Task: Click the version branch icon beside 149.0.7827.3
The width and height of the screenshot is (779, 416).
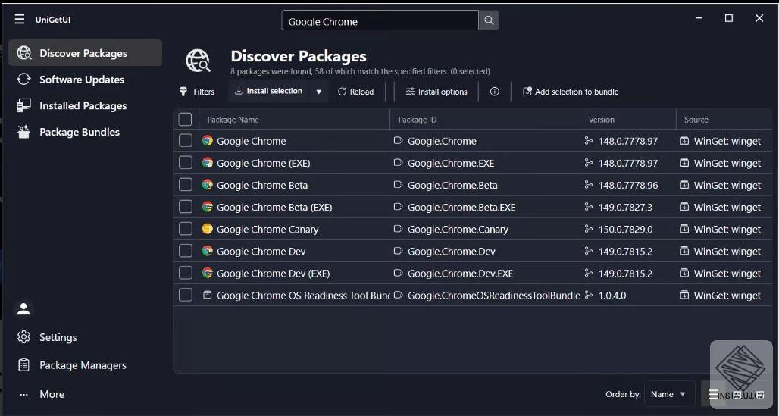Action: point(589,207)
